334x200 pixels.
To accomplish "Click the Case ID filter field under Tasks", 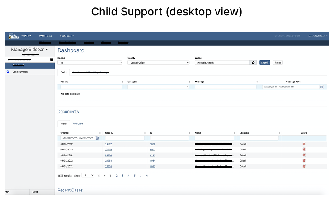I will click(x=91, y=86).
